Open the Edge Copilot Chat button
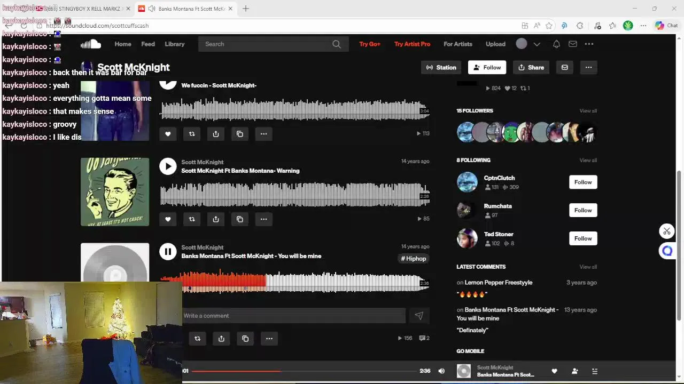The image size is (684, 384). pos(666,26)
